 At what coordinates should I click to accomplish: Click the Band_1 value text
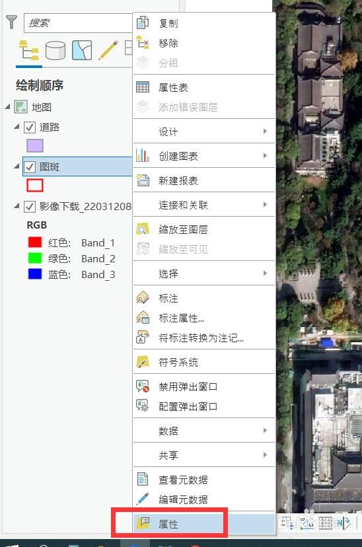pyautogui.click(x=98, y=243)
